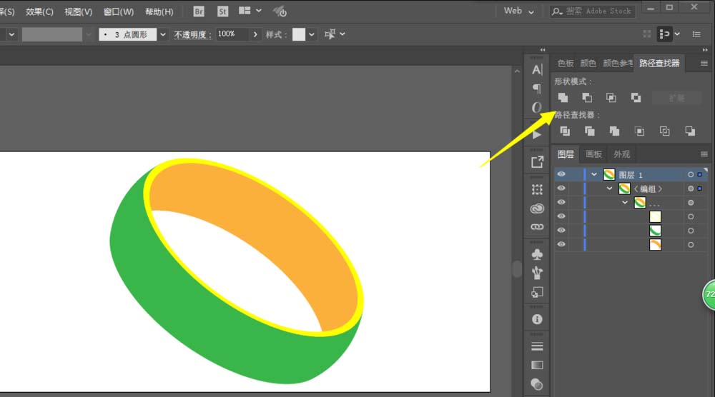
Task: Open the Asset Export panel icon
Action: pos(537,161)
